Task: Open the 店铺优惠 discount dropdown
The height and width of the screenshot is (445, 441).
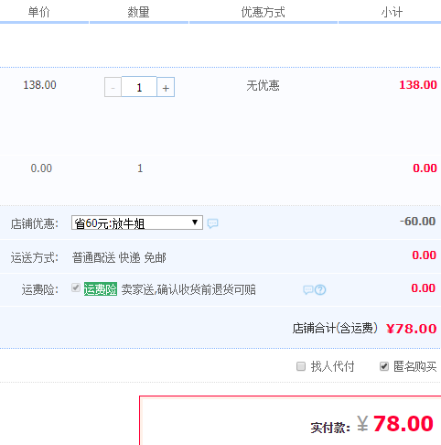Action: [x=137, y=222]
